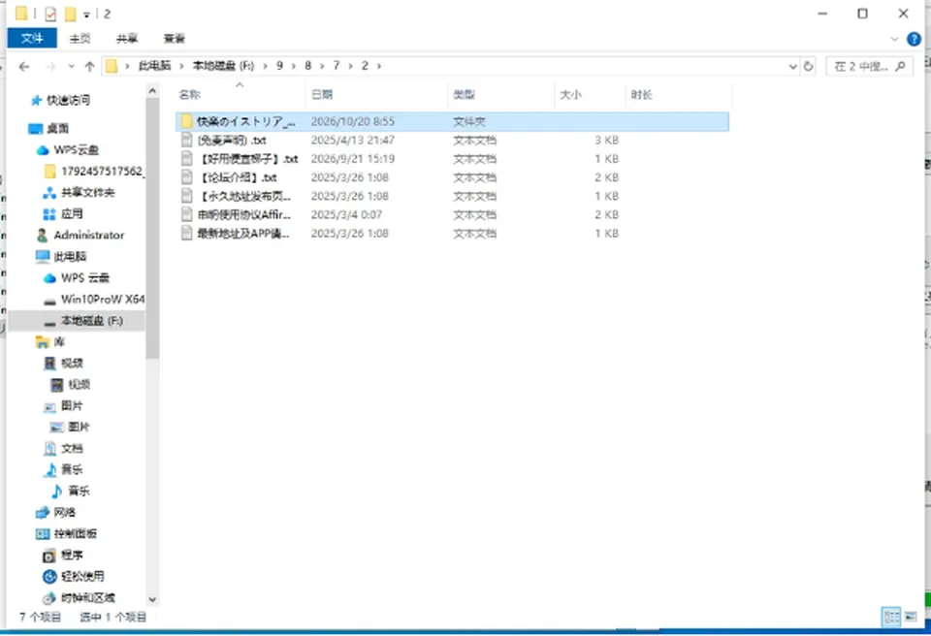Switch to the 查看 ribbon tab

[x=175, y=39]
